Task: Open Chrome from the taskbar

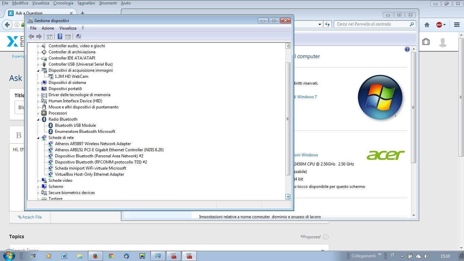Action: [111, 256]
